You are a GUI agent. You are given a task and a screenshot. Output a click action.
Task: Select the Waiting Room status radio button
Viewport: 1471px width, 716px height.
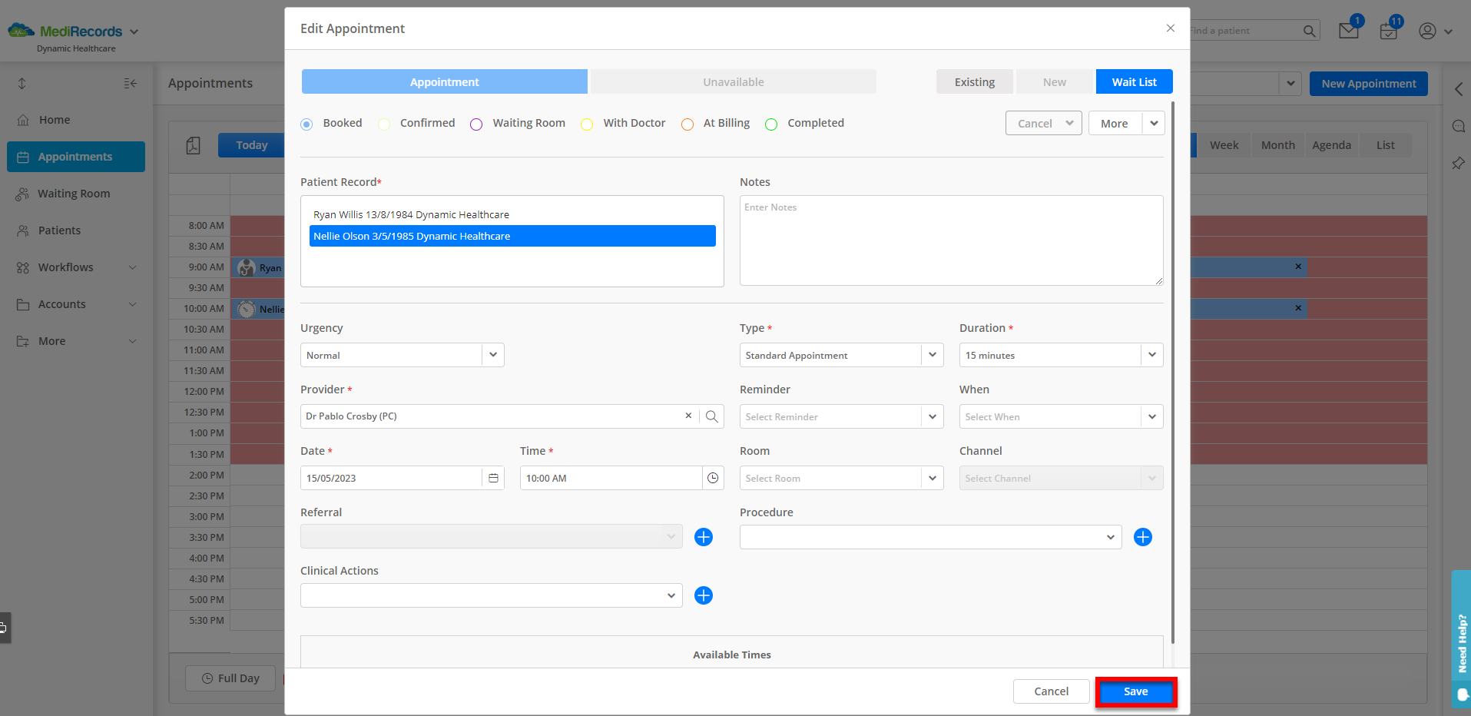pyautogui.click(x=476, y=124)
